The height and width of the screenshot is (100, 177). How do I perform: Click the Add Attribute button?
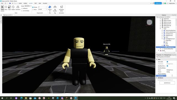coord(167,83)
